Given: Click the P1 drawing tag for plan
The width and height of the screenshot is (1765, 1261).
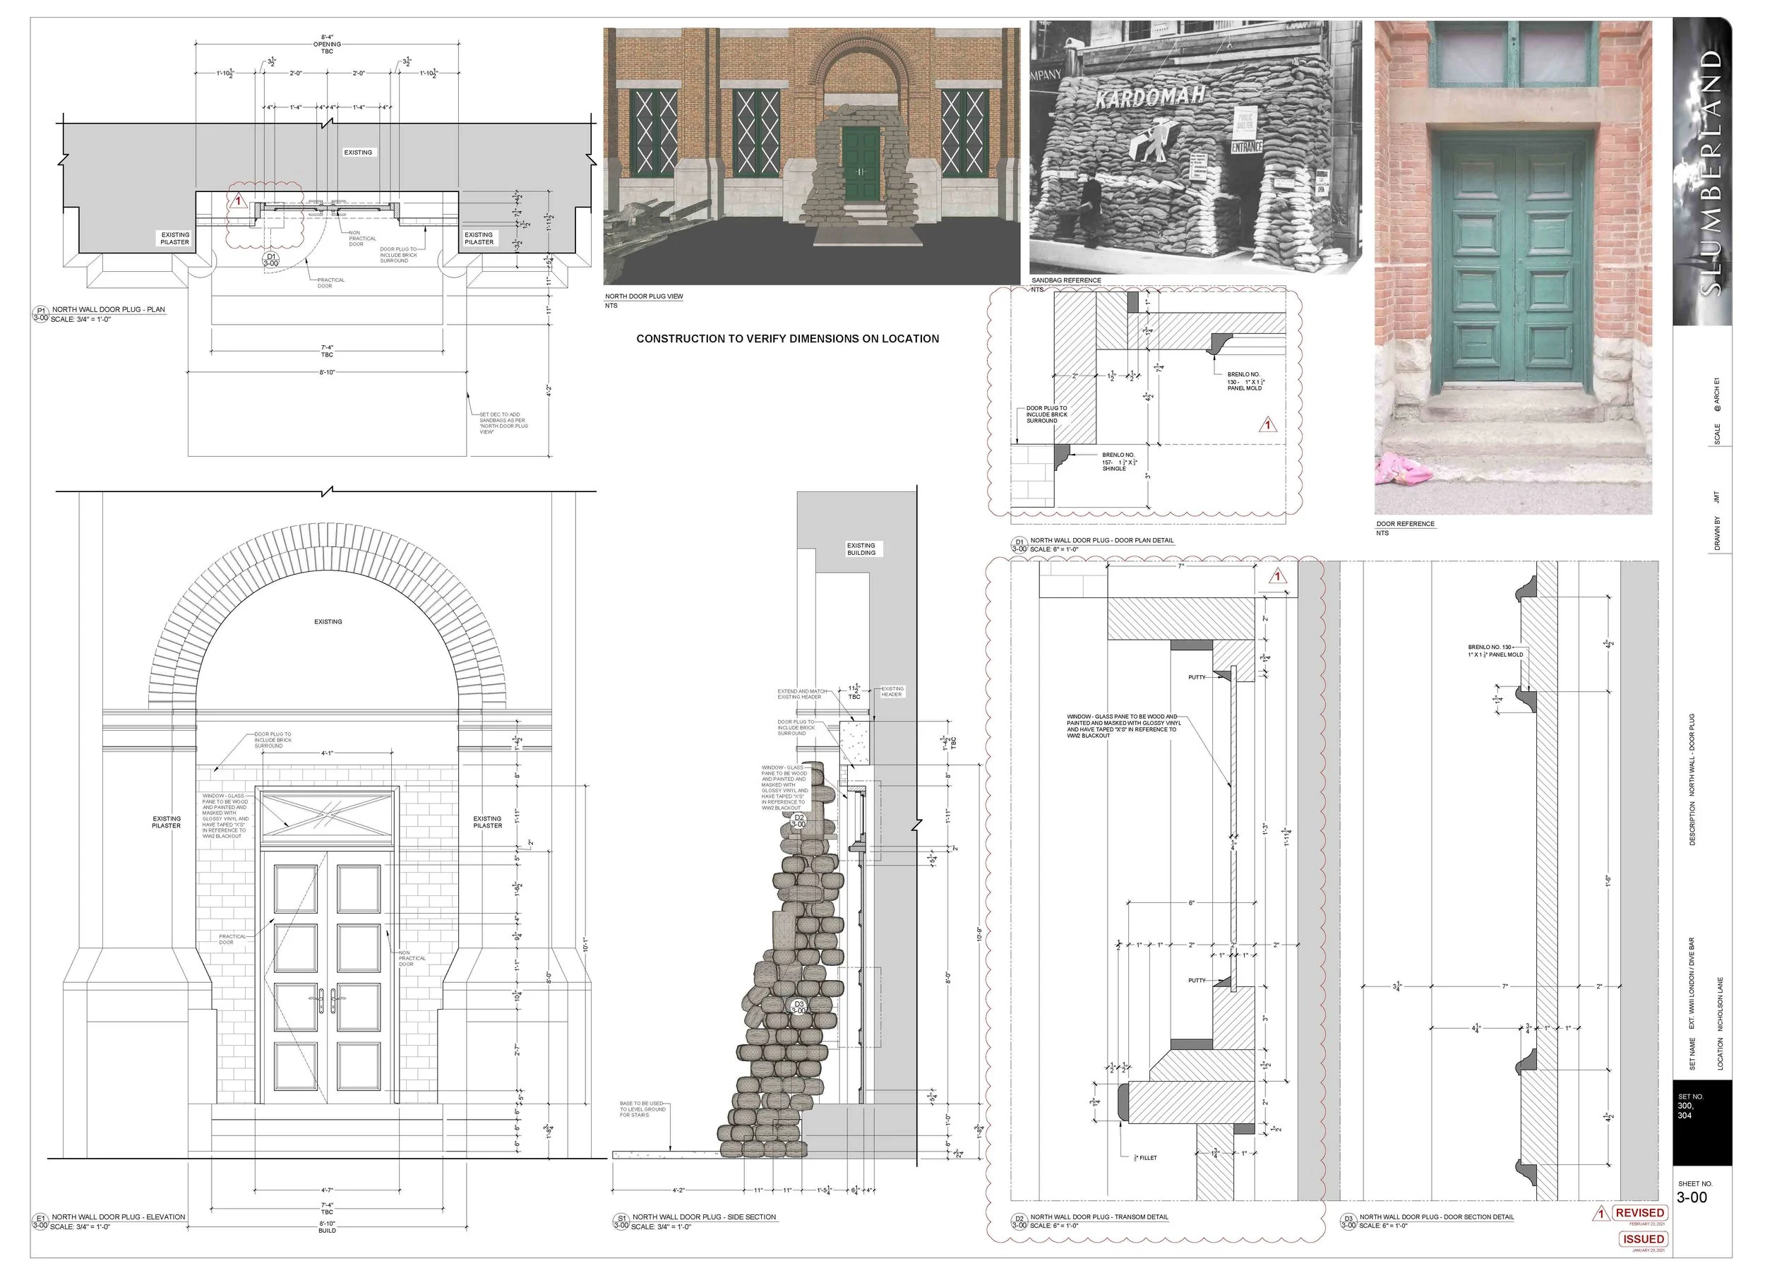Looking at the screenshot, I should click(40, 314).
